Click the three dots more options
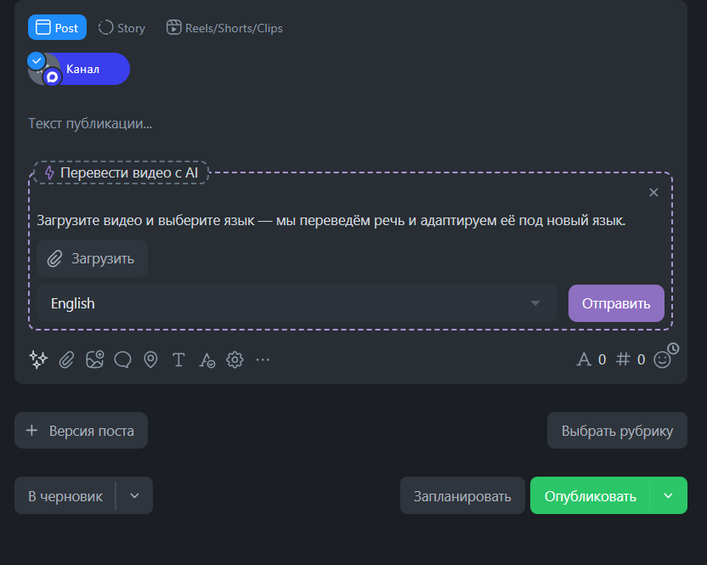707x565 pixels. point(263,359)
